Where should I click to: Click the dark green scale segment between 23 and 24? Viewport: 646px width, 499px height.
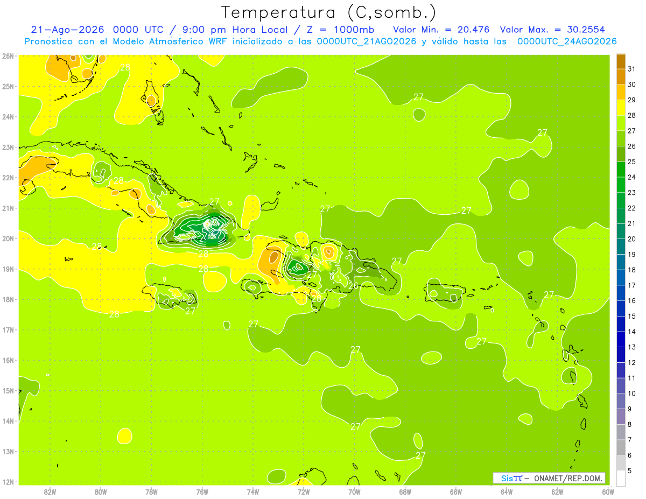tap(621, 185)
